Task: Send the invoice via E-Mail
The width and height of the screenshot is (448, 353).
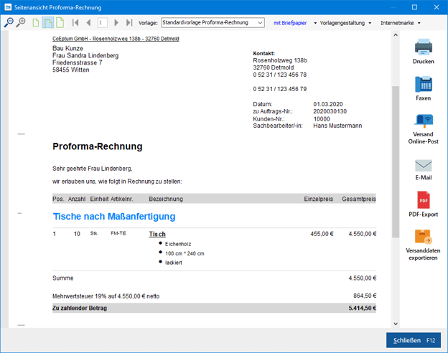Action: [424, 166]
